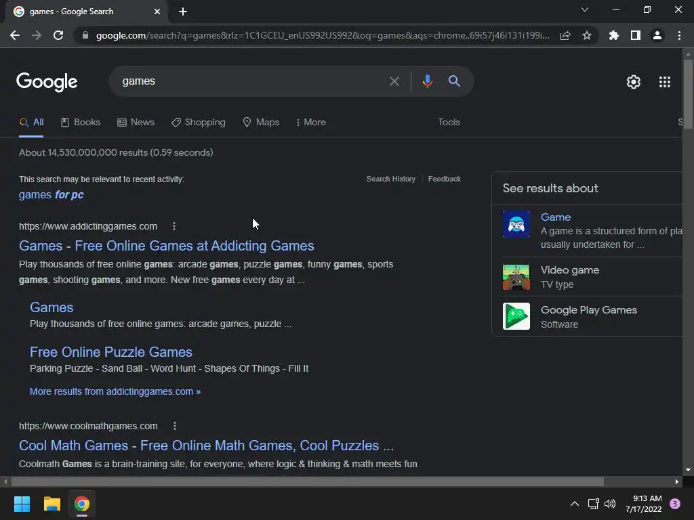The height and width of the screenshot is (520, 694).
Task: Bookmark this page with star icon
Action: pos(587,35)
